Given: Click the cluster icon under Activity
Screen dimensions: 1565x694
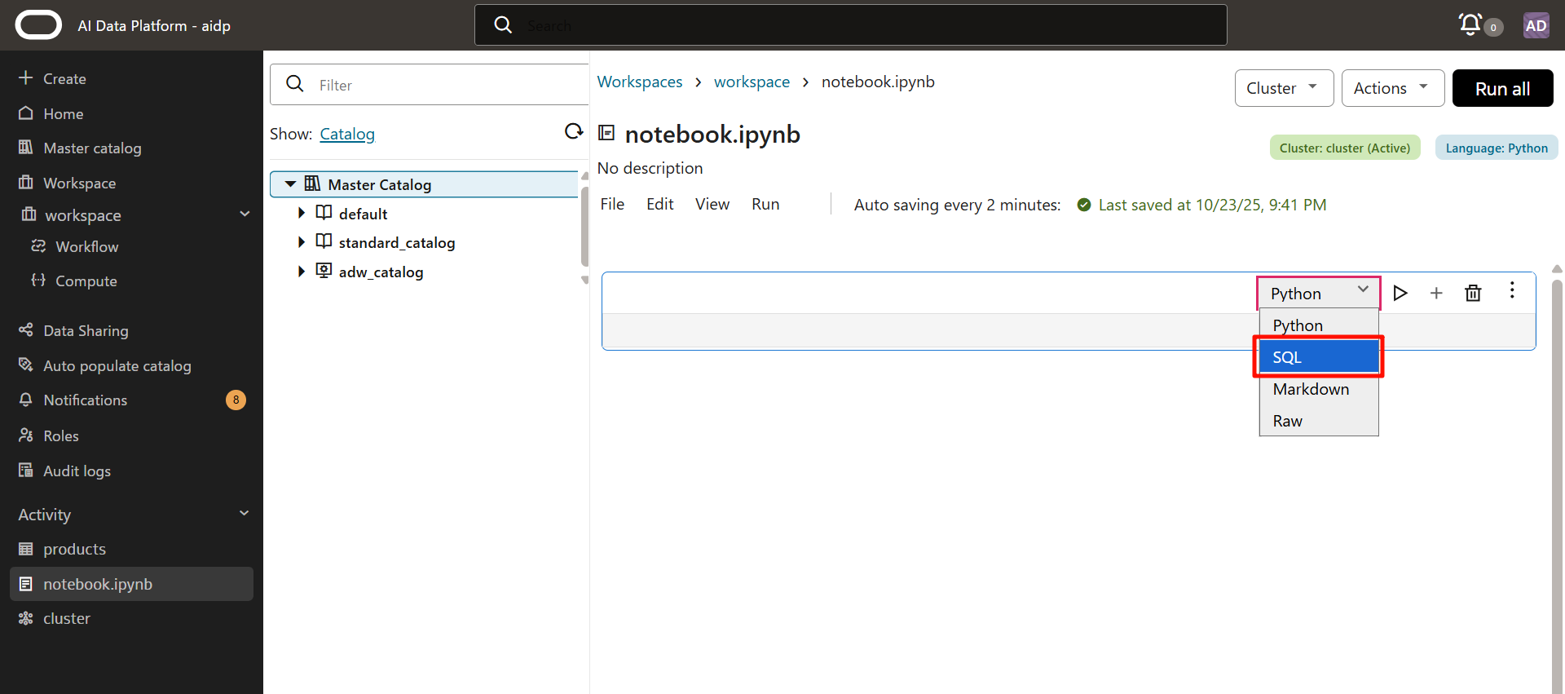Looking at the screenshot, I should tap(26, 618).
